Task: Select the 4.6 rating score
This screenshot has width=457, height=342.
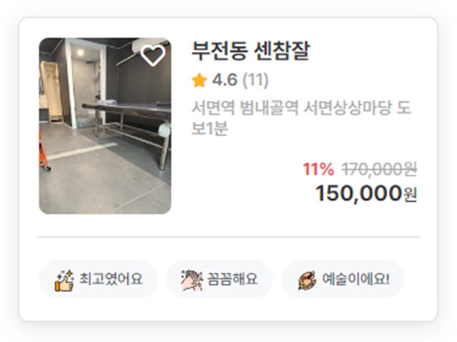Action: 225,80
